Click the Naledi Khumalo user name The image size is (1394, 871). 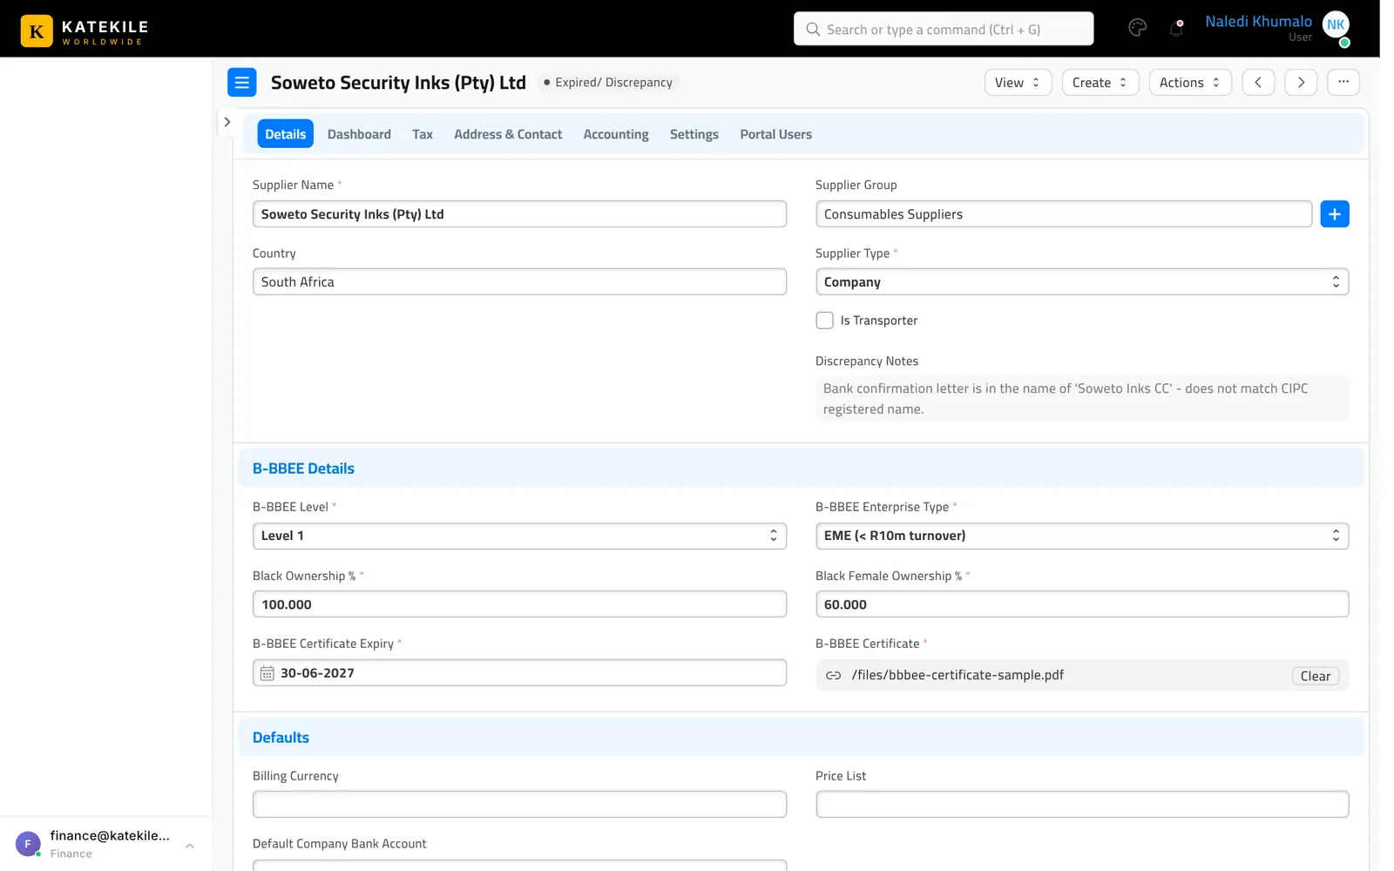1258,21
